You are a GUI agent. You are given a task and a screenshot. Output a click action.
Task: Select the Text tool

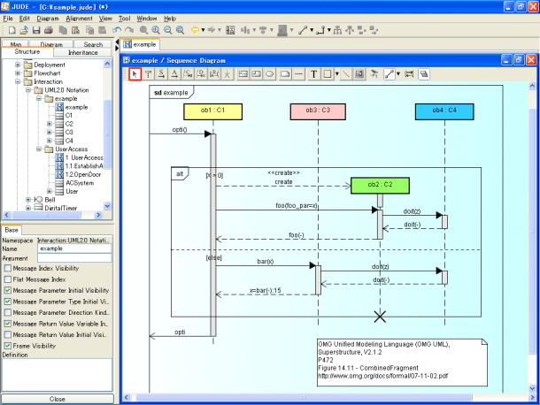coord(313,74)
